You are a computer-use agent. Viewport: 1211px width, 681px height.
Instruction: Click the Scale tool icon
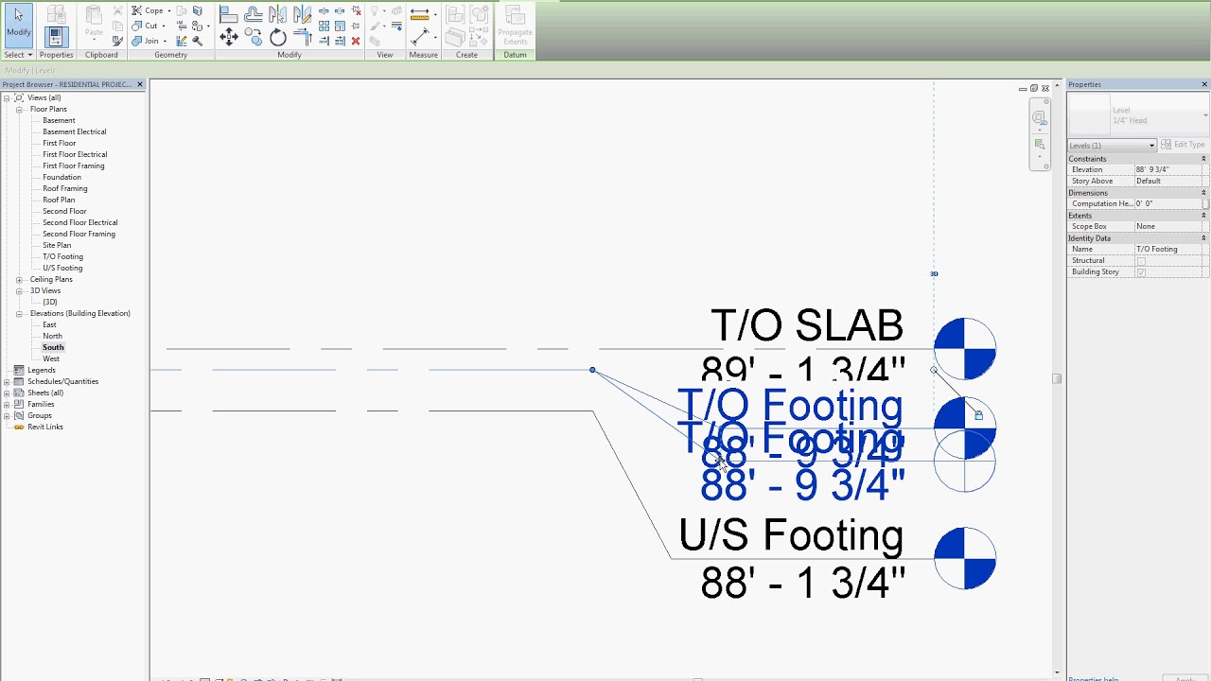pos(340,26)
